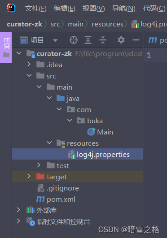Open the 导航(N) menu
Viewport: 167px width, 238px height.
(x=123, y=9)
